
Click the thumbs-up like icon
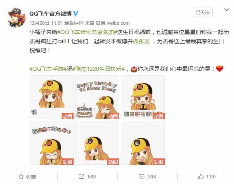pyautogui.click(x=201, y=177)
